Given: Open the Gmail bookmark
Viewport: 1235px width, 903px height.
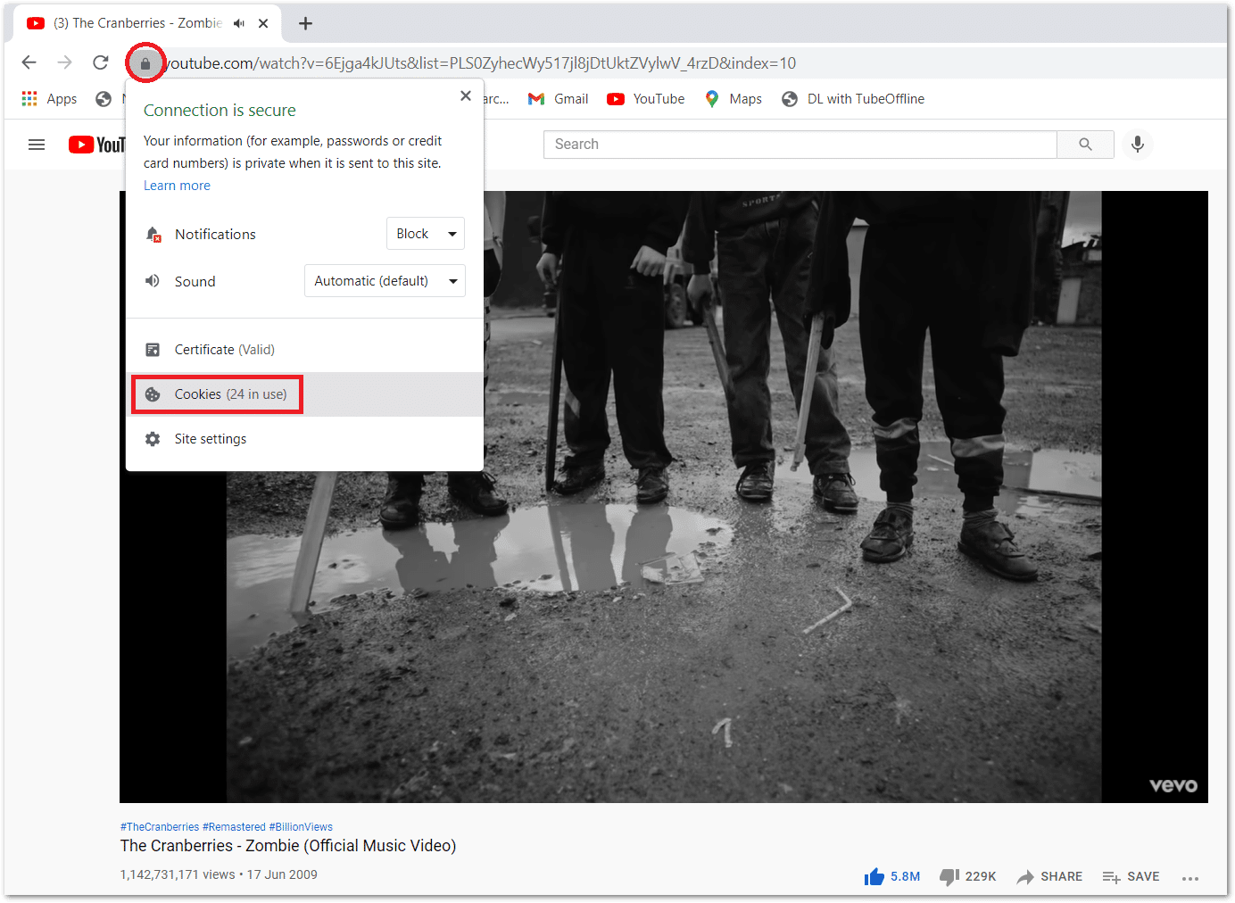Looking at the screenshot, I should tap(559, 99).
